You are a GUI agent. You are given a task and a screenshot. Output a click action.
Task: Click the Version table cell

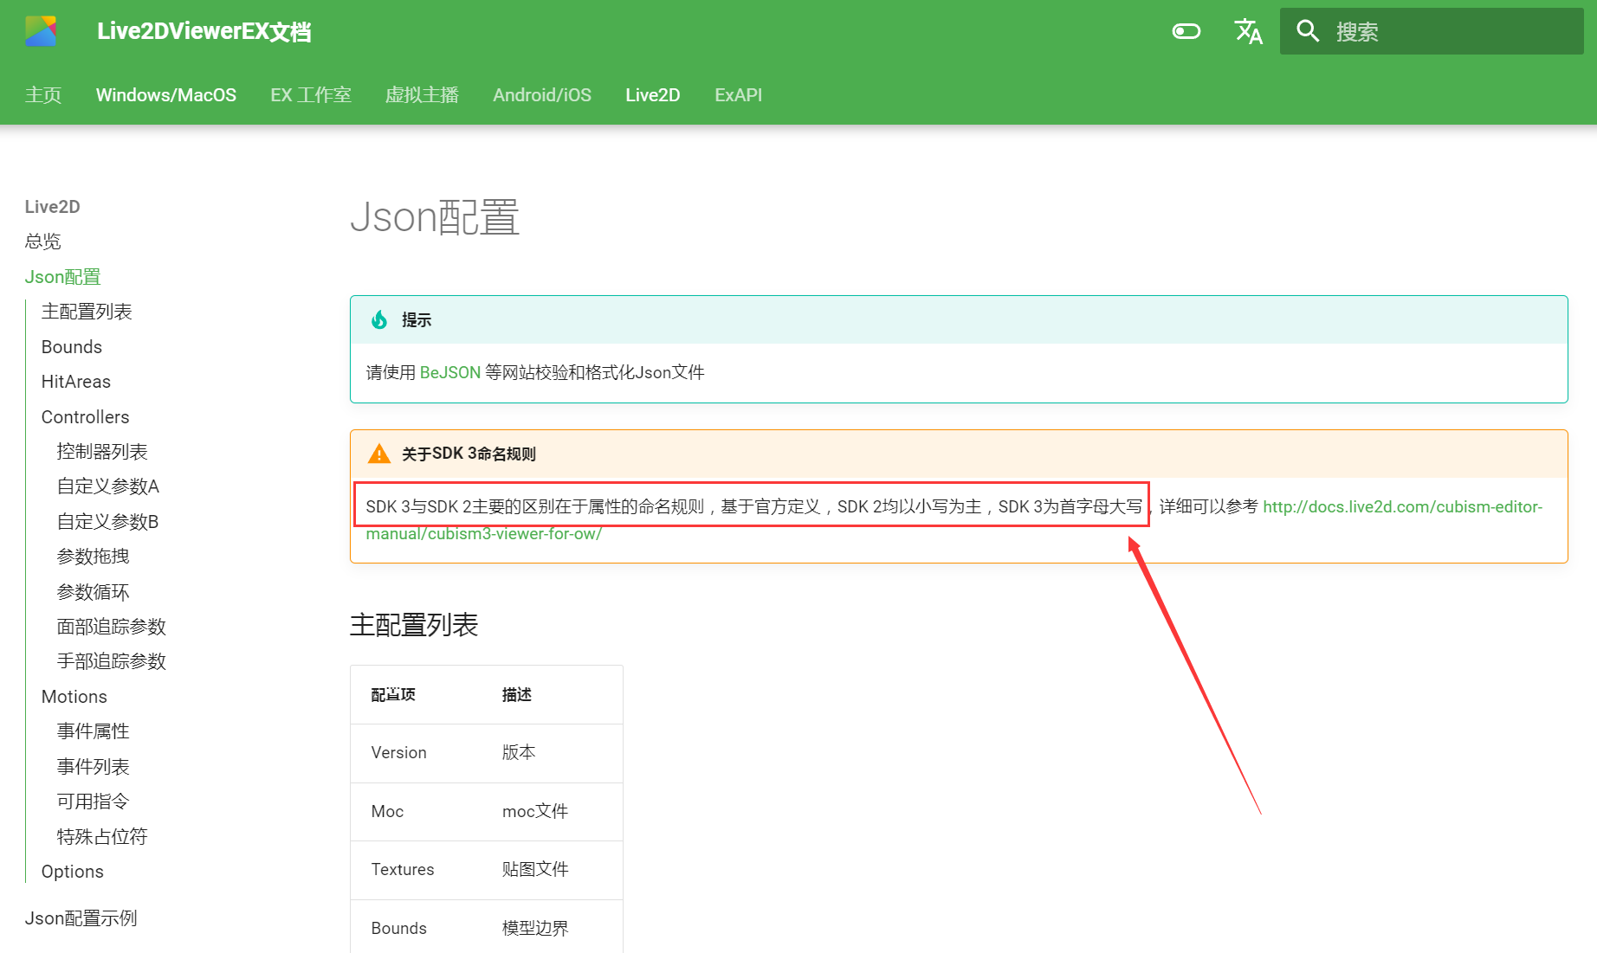click(x=399, y=753)
